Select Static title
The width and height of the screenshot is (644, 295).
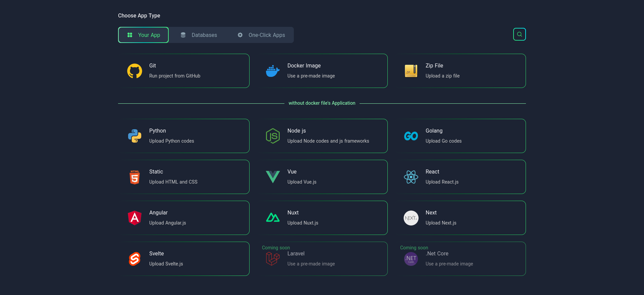(x=156, y=172)
